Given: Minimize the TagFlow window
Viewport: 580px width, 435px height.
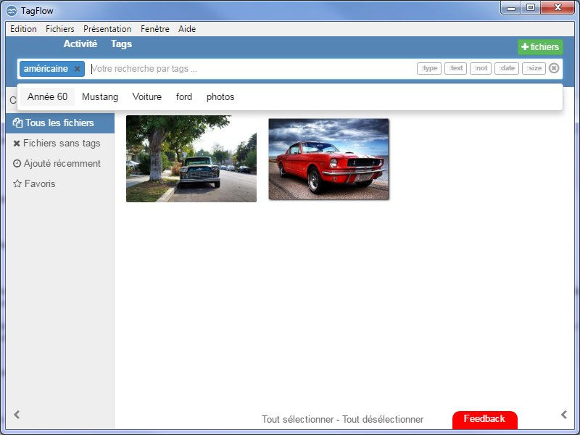Looking at the screenshot, I should pyautogui.click(x=511, y=8).
